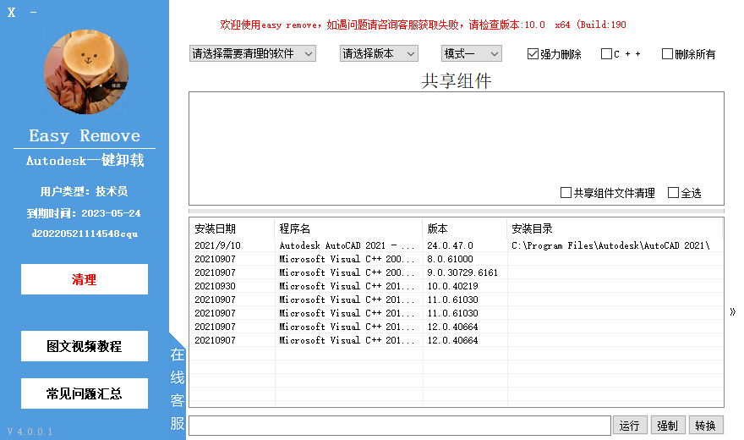Screen dimensions: 744x440
Task: Enable 共享组件文件清理 checkbox
Action: click(566, 193)
